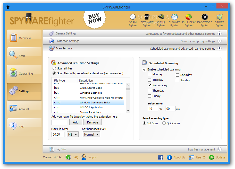Click the file type list scrollbar thumb
This screenshot has height=169, width=235.
(128, 89)
